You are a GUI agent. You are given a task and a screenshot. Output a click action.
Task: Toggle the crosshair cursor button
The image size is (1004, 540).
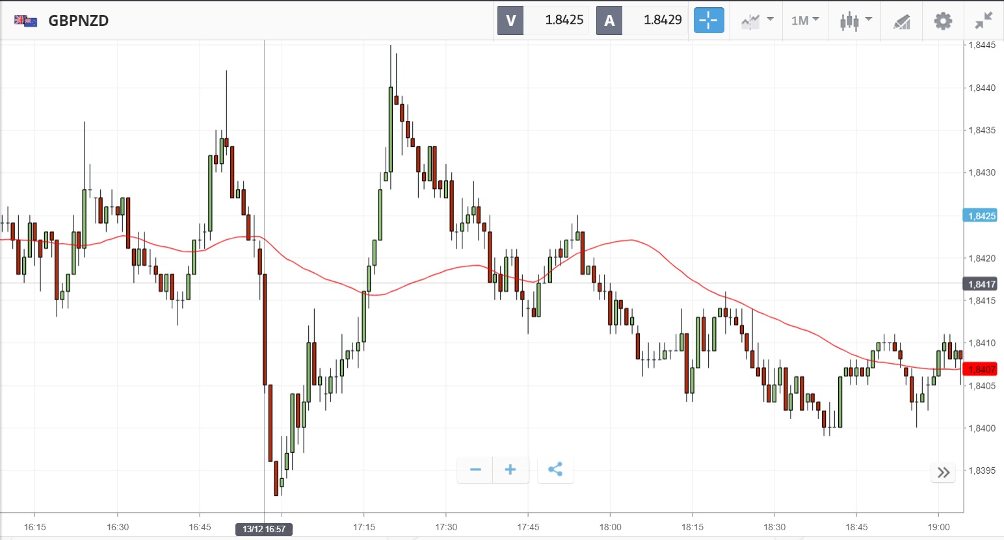point(708,20)
